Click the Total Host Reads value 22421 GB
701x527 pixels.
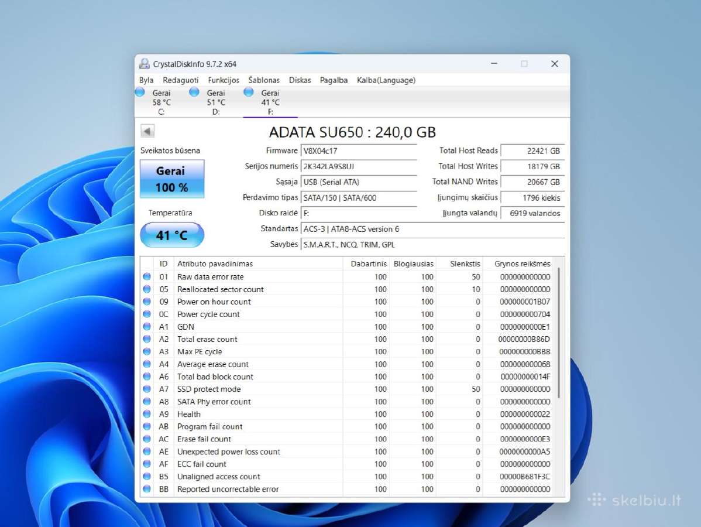tap(532, 150)
